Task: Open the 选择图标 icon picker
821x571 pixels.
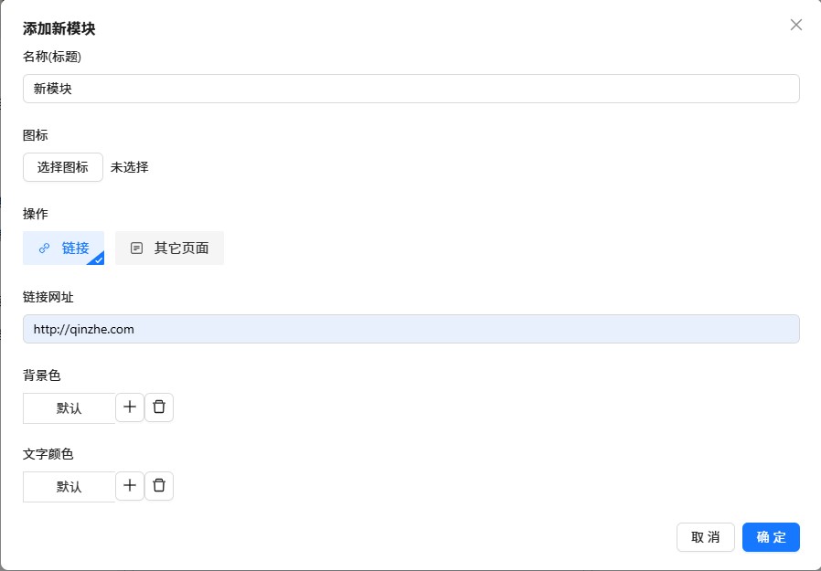Action: [63, 167]
